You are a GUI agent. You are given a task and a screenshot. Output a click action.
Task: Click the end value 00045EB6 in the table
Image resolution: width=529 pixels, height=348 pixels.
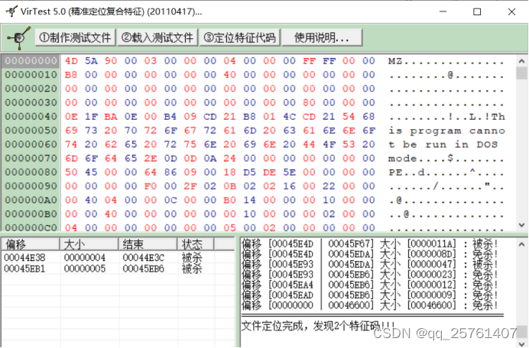point(144,269)
